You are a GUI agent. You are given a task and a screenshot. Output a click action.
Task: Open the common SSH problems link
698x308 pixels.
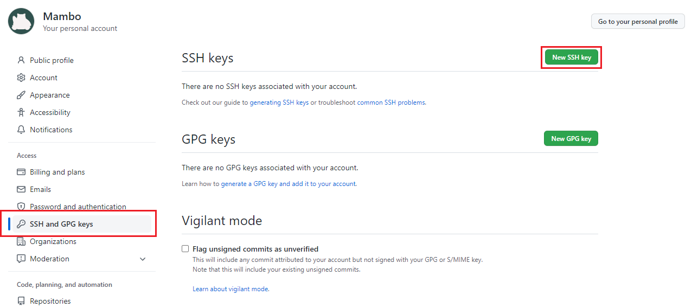click(x=391, y=102)
